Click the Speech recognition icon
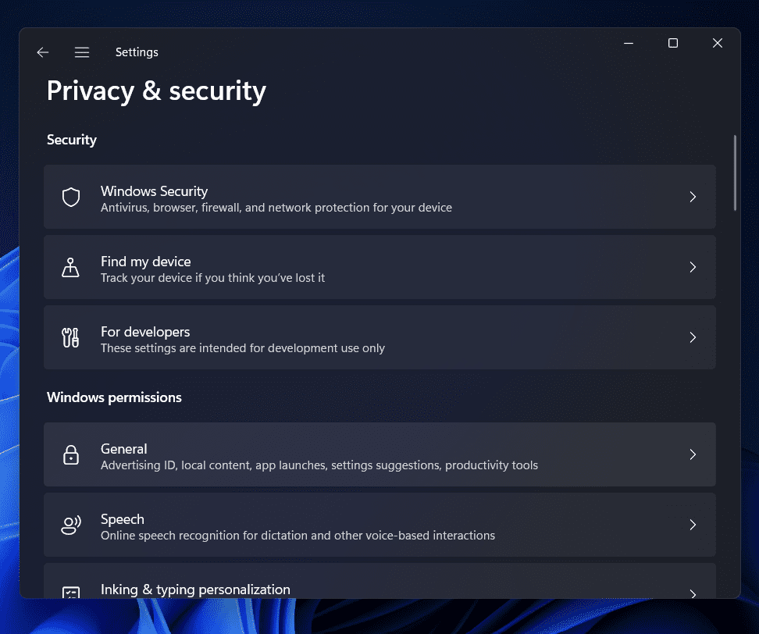 [x=71, y=525]
